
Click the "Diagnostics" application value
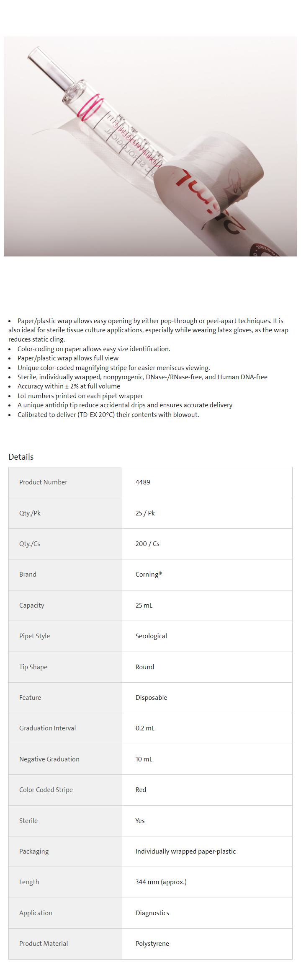point(152,913)
